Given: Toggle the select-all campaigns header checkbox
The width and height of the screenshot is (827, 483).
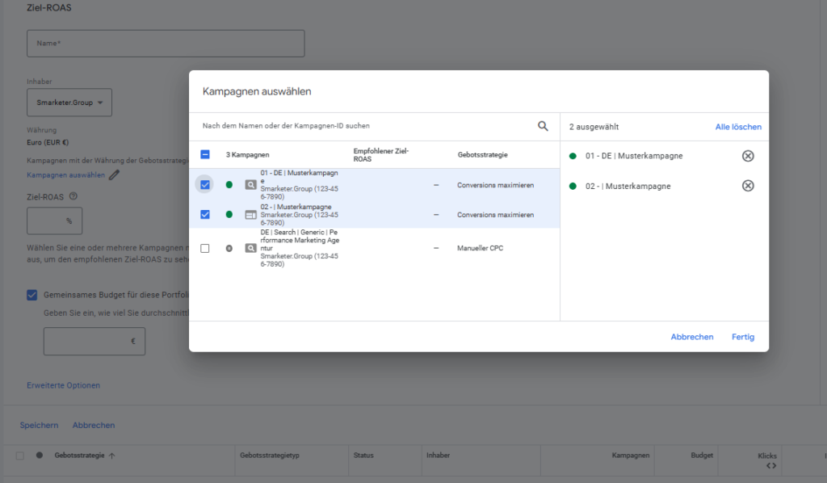Looking at the screenshot, I should click(205, 154).
